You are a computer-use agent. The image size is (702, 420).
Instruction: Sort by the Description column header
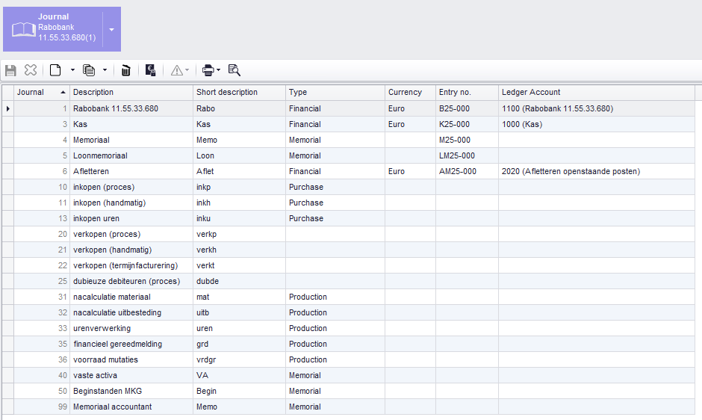(x=131, y=93)
